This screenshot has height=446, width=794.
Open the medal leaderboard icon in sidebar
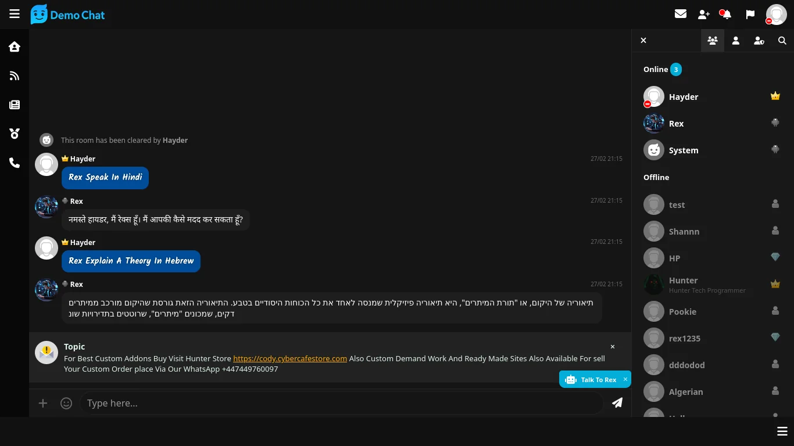pyautogui.click(x=15, y=134)
